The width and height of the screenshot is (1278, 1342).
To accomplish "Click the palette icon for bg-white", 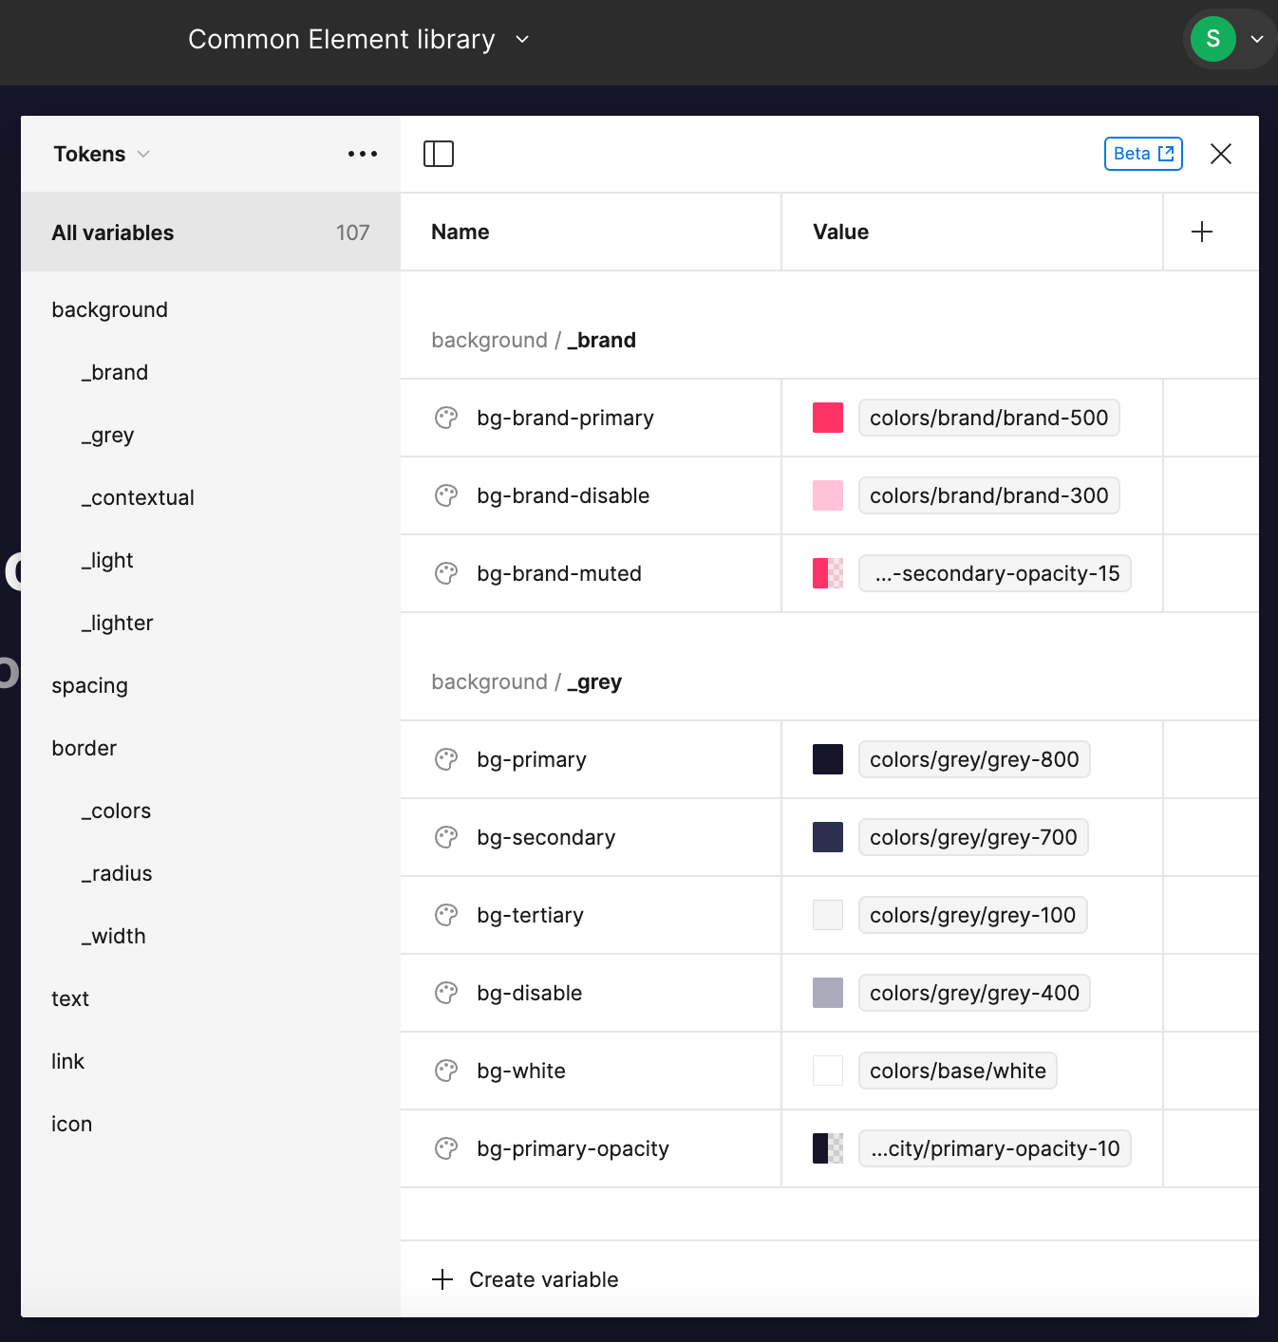I will (x=446, y=1071).
